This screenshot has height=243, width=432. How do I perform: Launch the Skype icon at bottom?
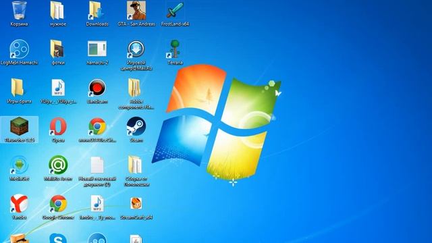58,238
